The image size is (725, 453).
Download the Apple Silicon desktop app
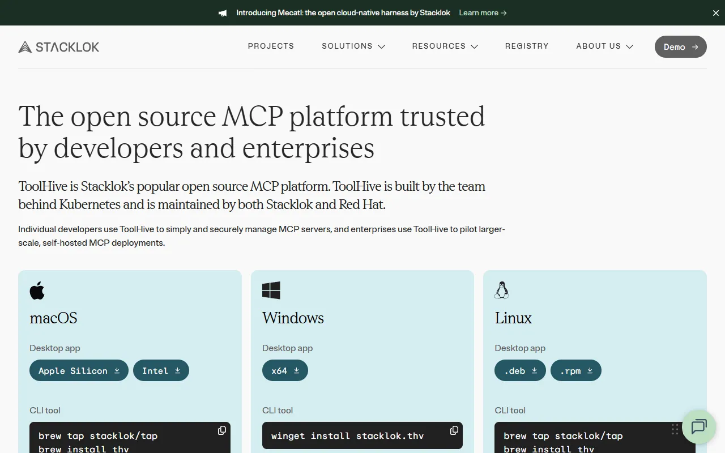[x=79, y=370]
